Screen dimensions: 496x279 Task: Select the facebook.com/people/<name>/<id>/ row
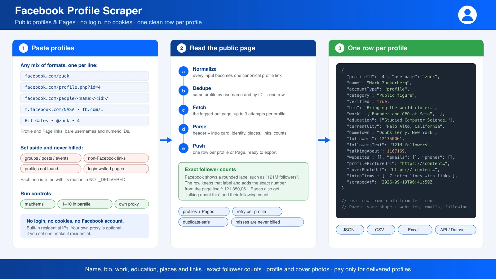click(85, 98)
